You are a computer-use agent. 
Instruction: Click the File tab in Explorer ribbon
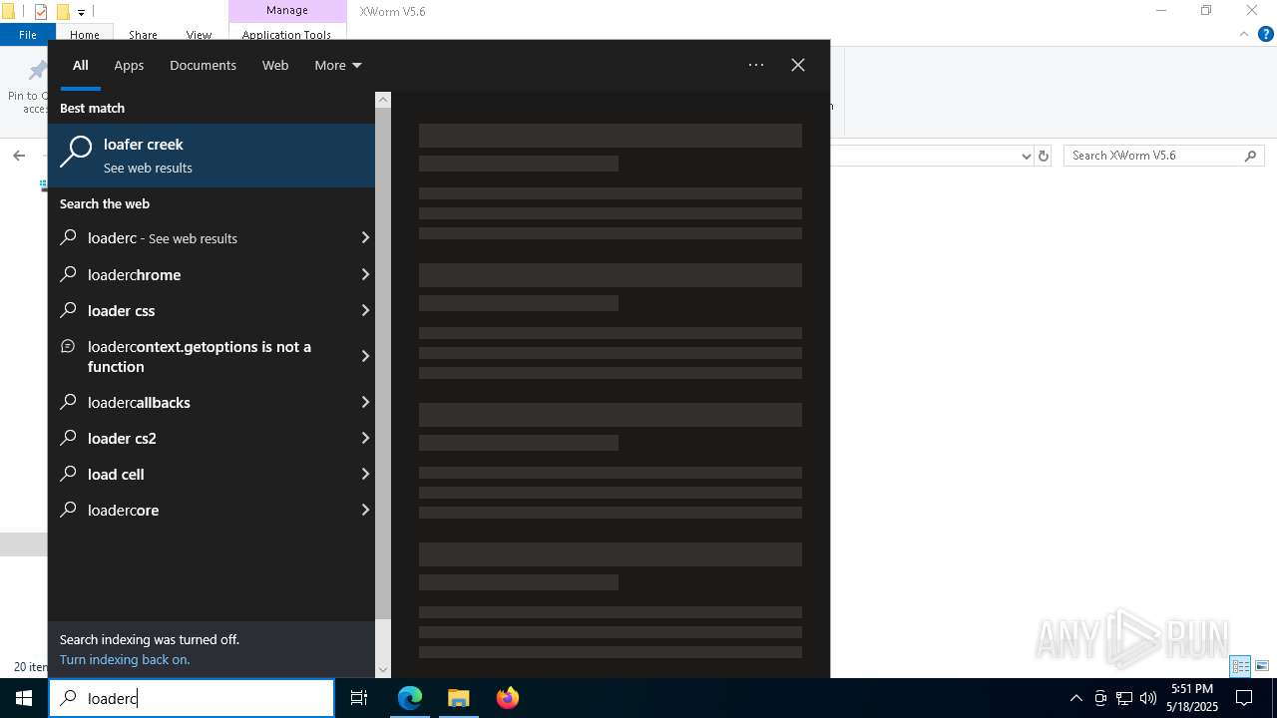[x=28, y=34]
